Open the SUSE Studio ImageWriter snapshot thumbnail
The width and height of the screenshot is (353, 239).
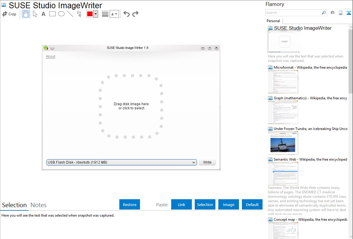coord(284,42)
